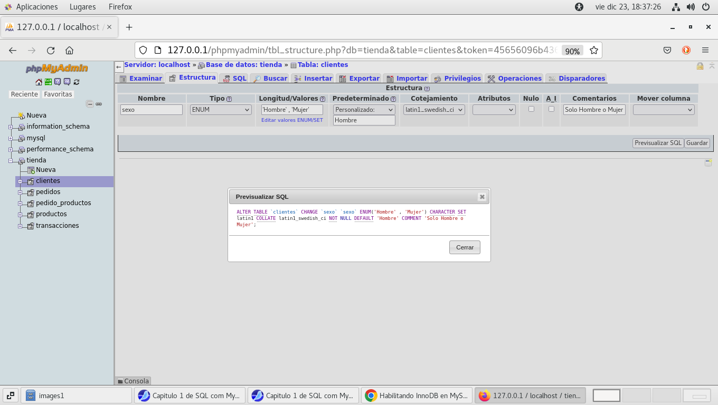Toggle the Nulo checkbox for sexo column

[531, 109]
